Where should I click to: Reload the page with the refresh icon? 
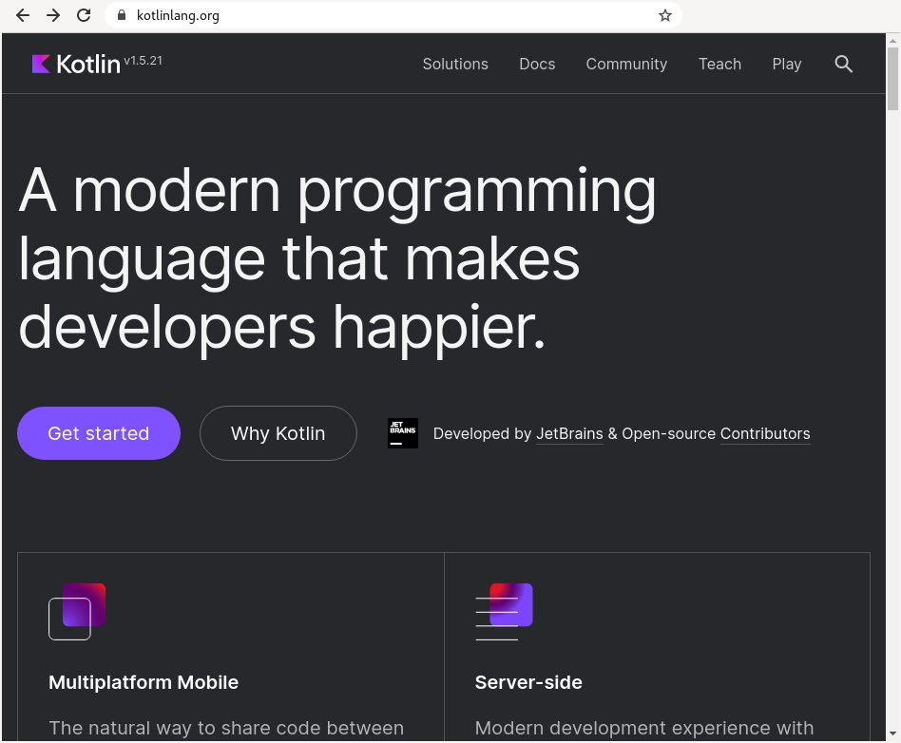tap(84, 15)
